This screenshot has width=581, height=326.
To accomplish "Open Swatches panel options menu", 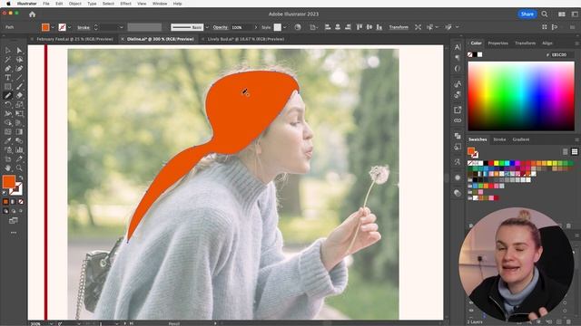I will [576, 139].
